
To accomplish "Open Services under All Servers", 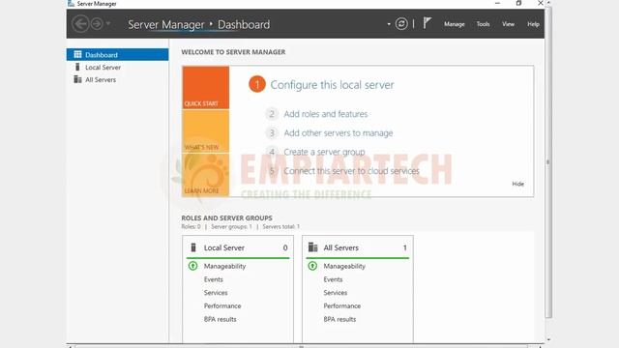I will coord(336,293).
